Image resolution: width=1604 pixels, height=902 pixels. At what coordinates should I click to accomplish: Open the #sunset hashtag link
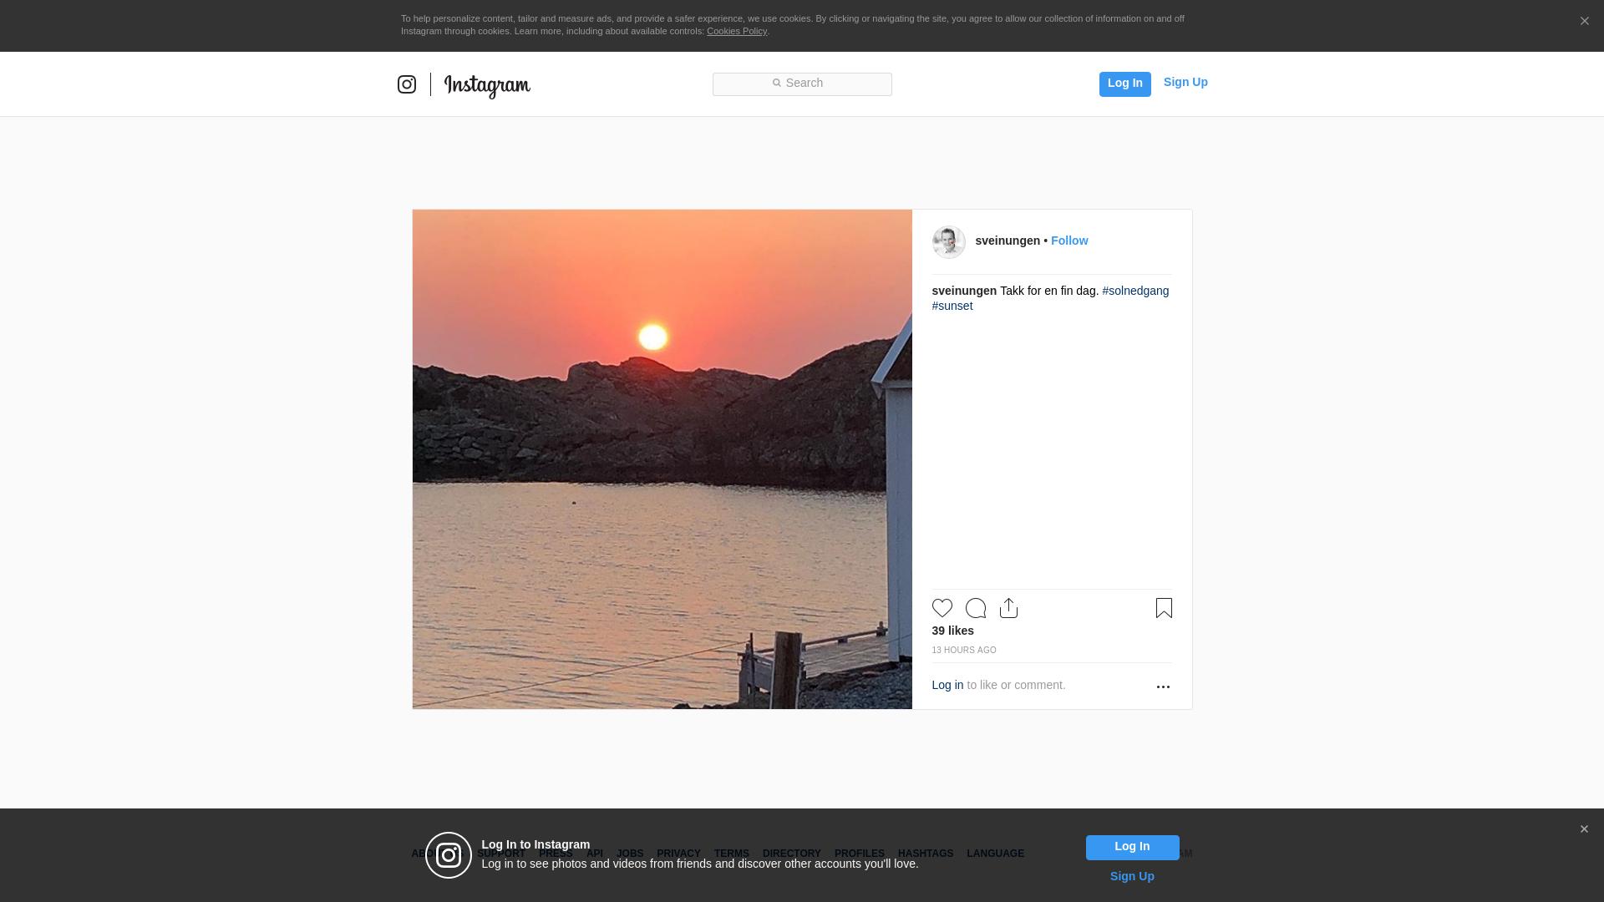[952, 306]
